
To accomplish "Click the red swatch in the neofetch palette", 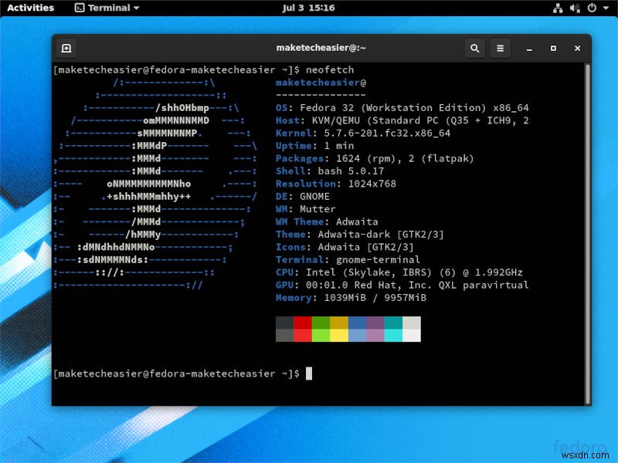I will [301, 330].
